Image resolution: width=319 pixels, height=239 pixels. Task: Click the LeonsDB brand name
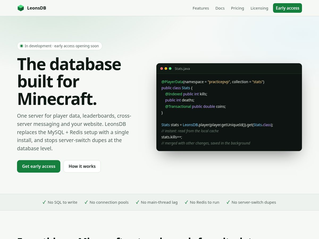(x=37, y=8)
